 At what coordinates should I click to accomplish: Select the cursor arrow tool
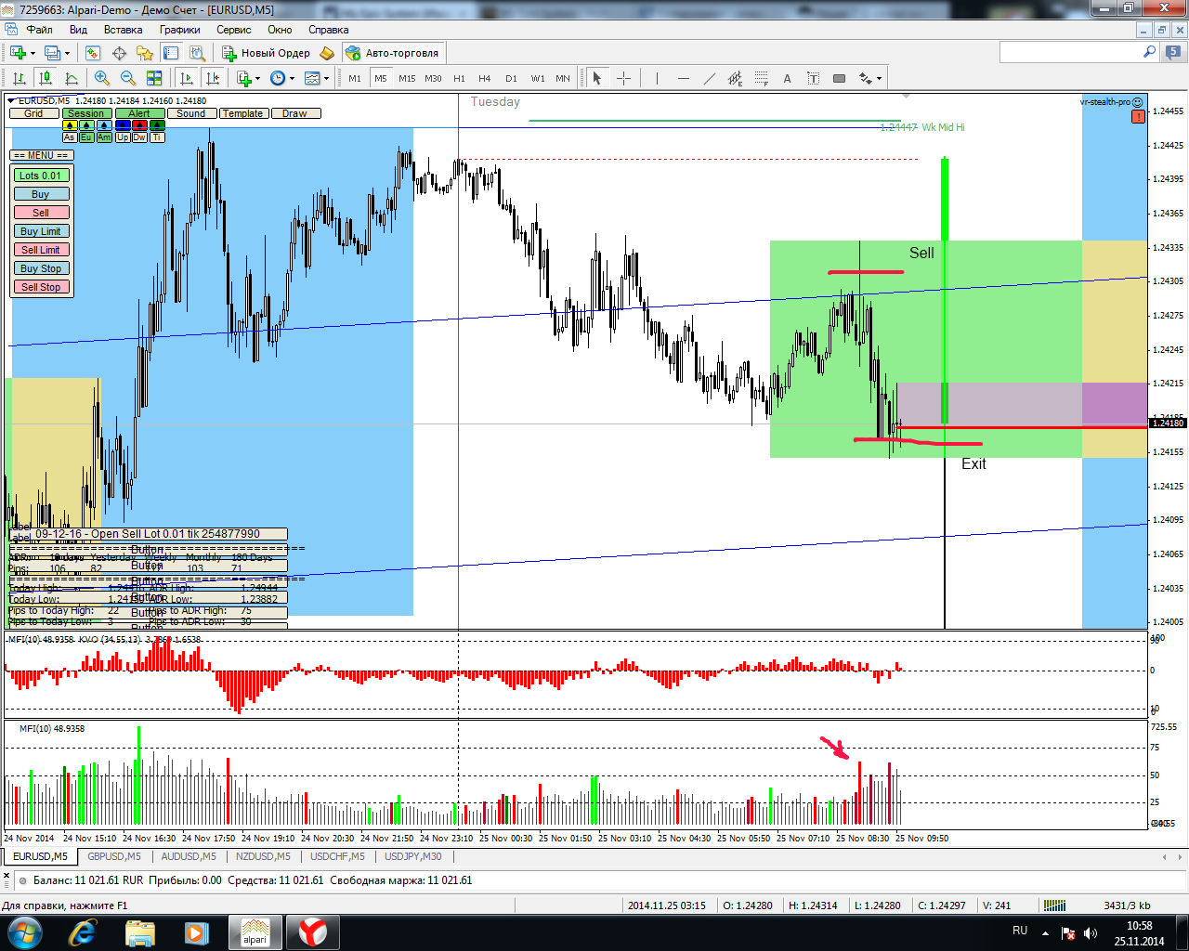[597, 78]
